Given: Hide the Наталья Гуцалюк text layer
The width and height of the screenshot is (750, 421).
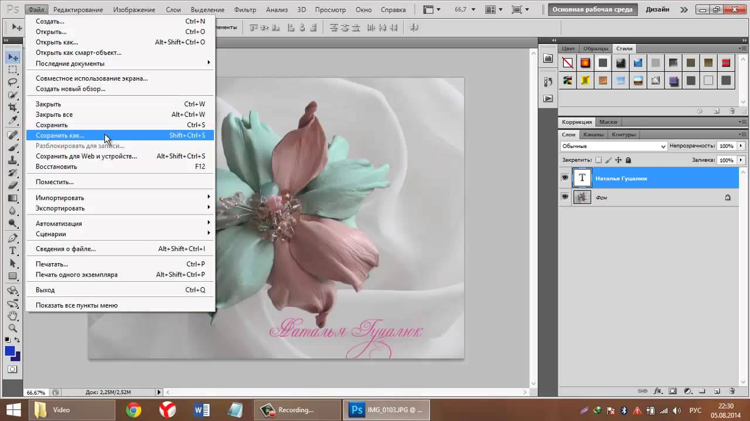Looking at the screenshot, I should [x=565, y=178].
